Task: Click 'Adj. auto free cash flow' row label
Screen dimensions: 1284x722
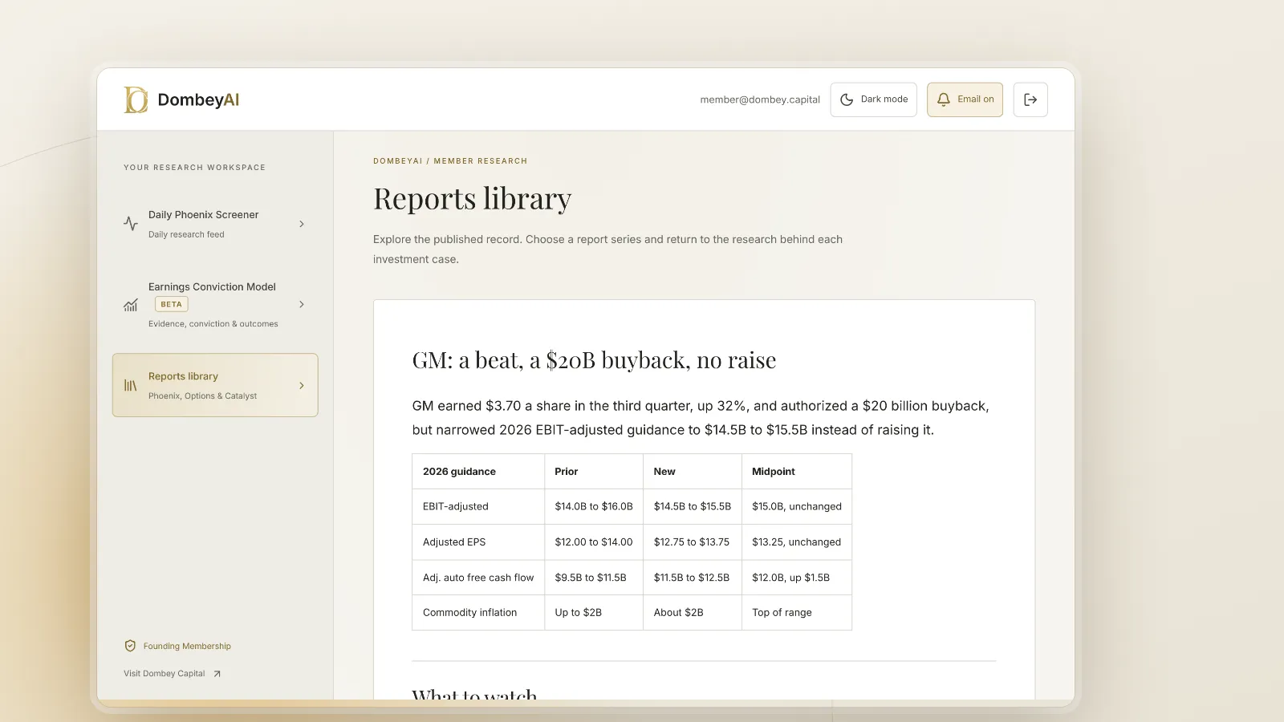Action: (x=478, y=578)
